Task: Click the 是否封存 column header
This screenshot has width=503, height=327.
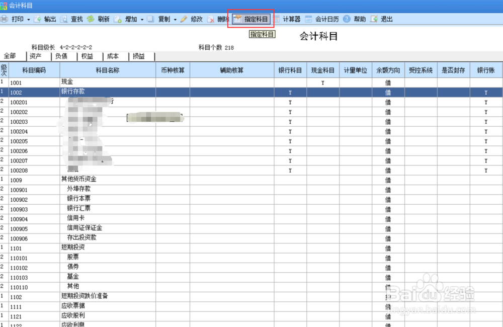Action: (x=453, y=70)
